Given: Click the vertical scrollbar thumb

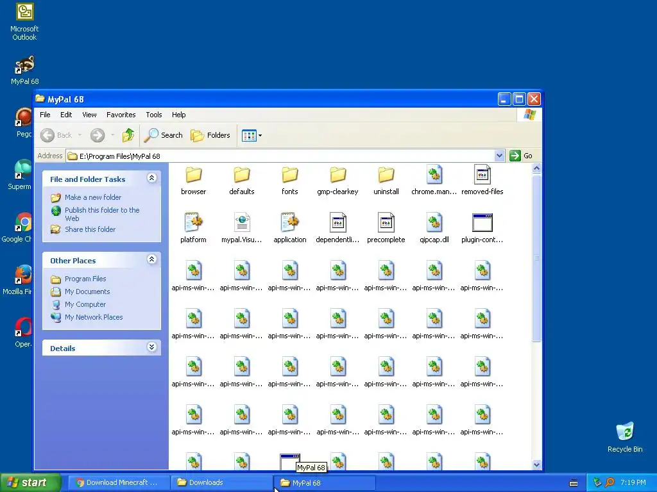Looking at the screenshot, I should point(536,259).
